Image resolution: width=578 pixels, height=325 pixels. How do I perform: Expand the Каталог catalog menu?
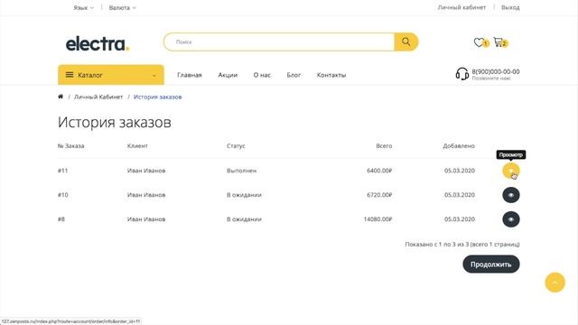[111, 75]
